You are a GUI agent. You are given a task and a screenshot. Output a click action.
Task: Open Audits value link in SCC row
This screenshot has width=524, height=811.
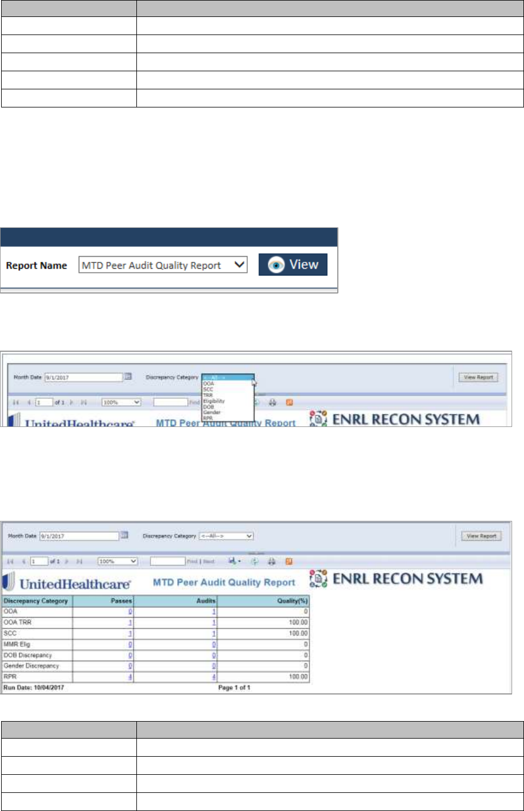[214, 633]
